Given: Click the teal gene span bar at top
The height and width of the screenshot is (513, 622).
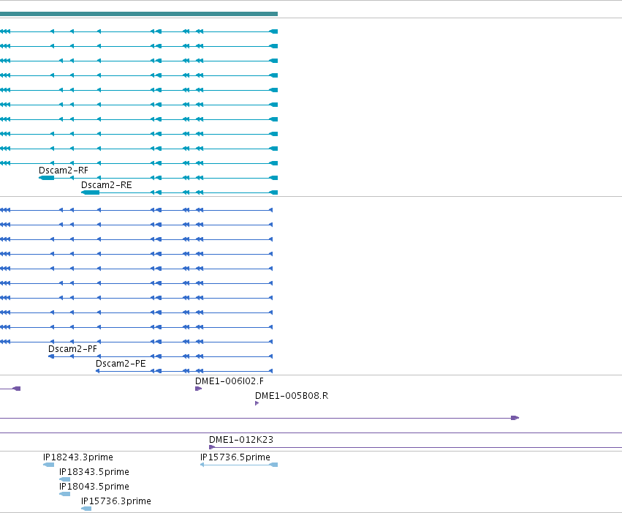Looking at the screenshot, I should (x=139, y=14).
